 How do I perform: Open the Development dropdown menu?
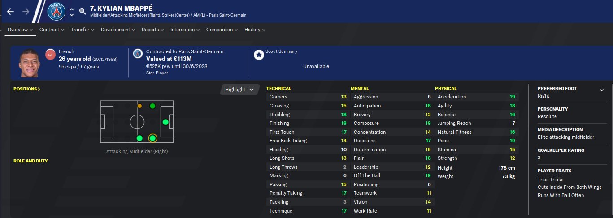click(x=118, y=30)
